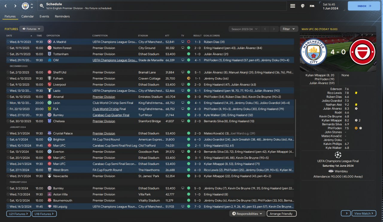Open the Manchester City club badge menu
383x222 pixels.
pos(25,6)
